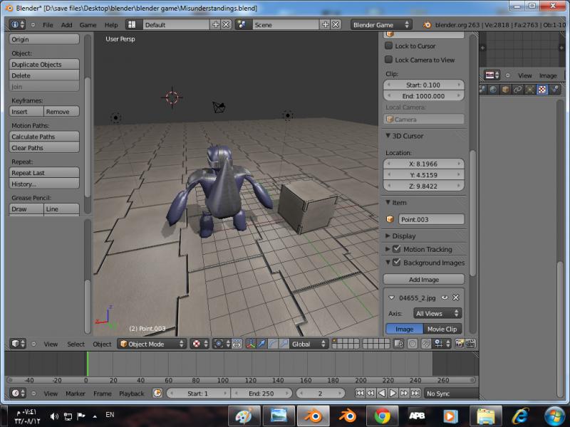
Task: Open the Game menu
Action: [88, 25]
